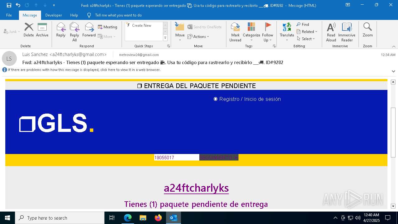Choose Reply All

(74, 32)
